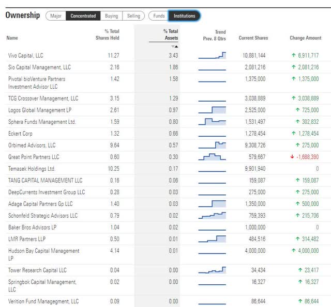Click Temasek Holdings shares value 9,901,940
331x307 pixels.
tap(255, 169)
